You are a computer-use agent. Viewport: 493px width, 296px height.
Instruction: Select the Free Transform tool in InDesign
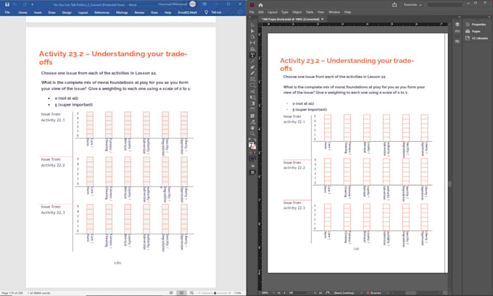pyautogui.click(x=252, y=97)
